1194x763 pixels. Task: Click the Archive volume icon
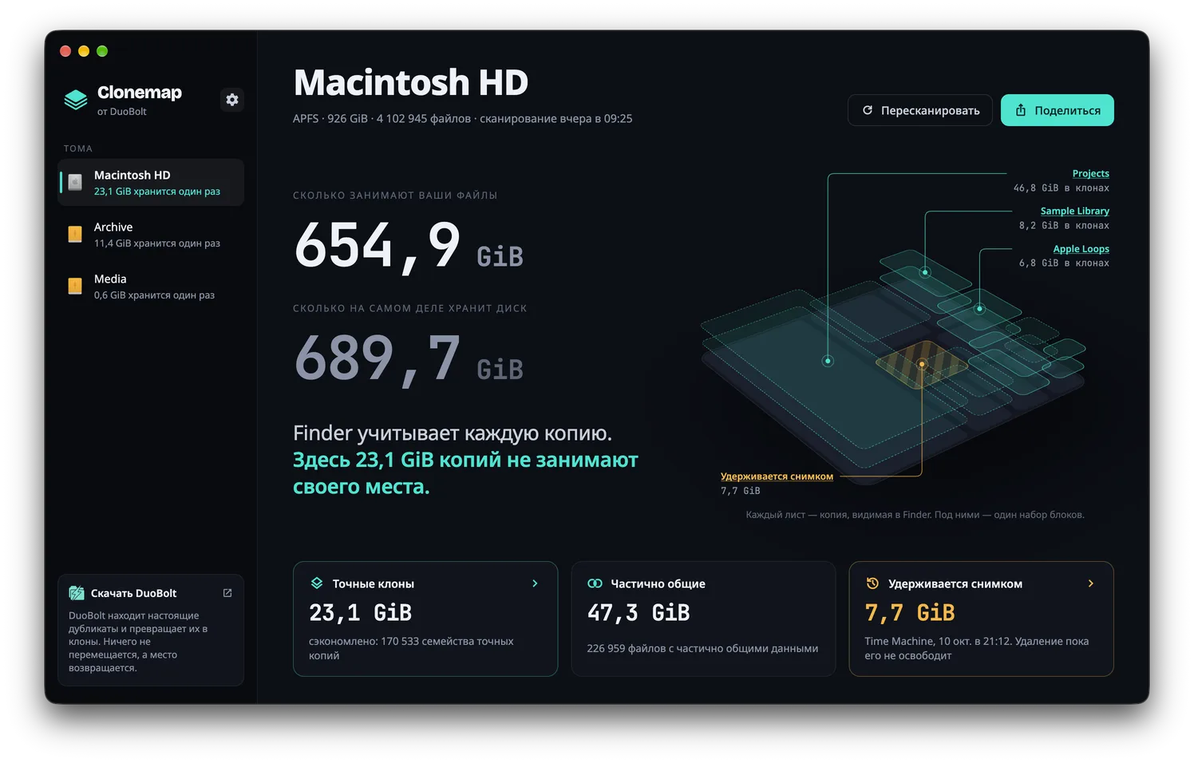(75, 234)
